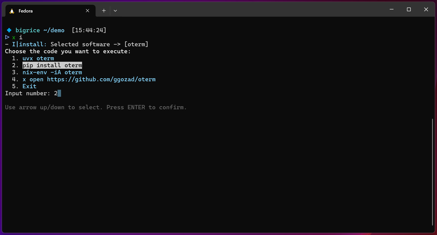Expand the new tab profile dropdown
This screenshot has height=235, width=437.
click(115, 11)
